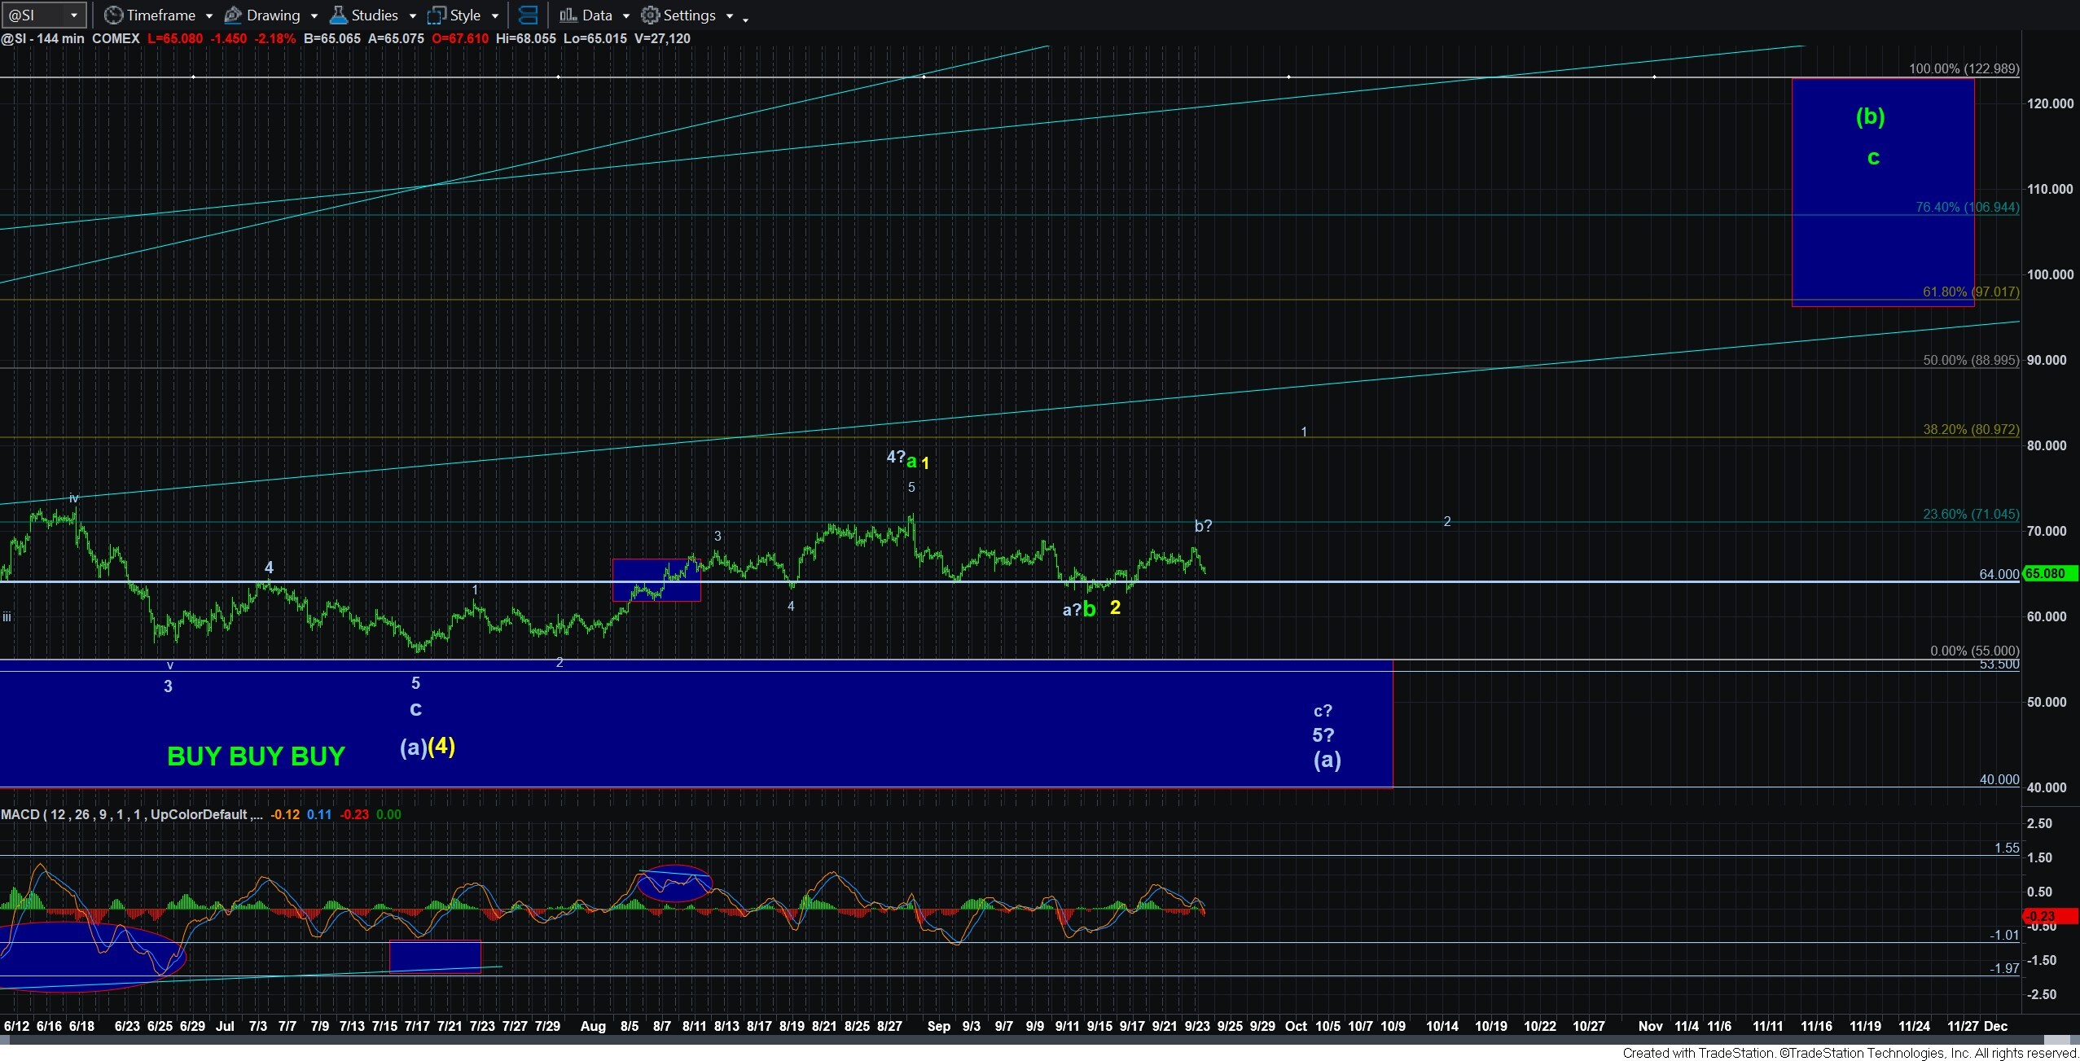Click the blue stacked-panels layout icon
Screen dimensions: 2080x1061
tap(528, 15)
